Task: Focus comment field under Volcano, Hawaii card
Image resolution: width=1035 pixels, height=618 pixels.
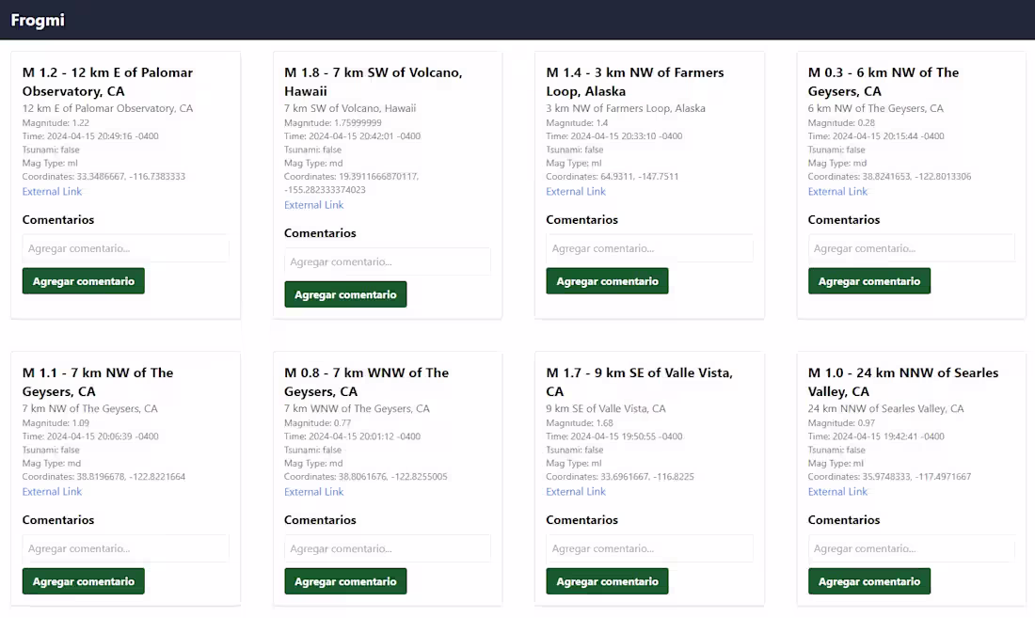Action: pos(387,261)
